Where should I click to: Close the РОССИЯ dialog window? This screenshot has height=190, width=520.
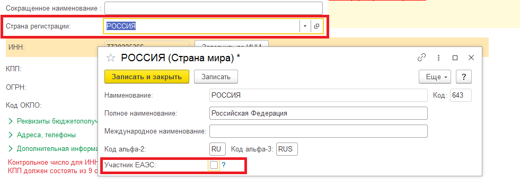(x=471, y=58)
